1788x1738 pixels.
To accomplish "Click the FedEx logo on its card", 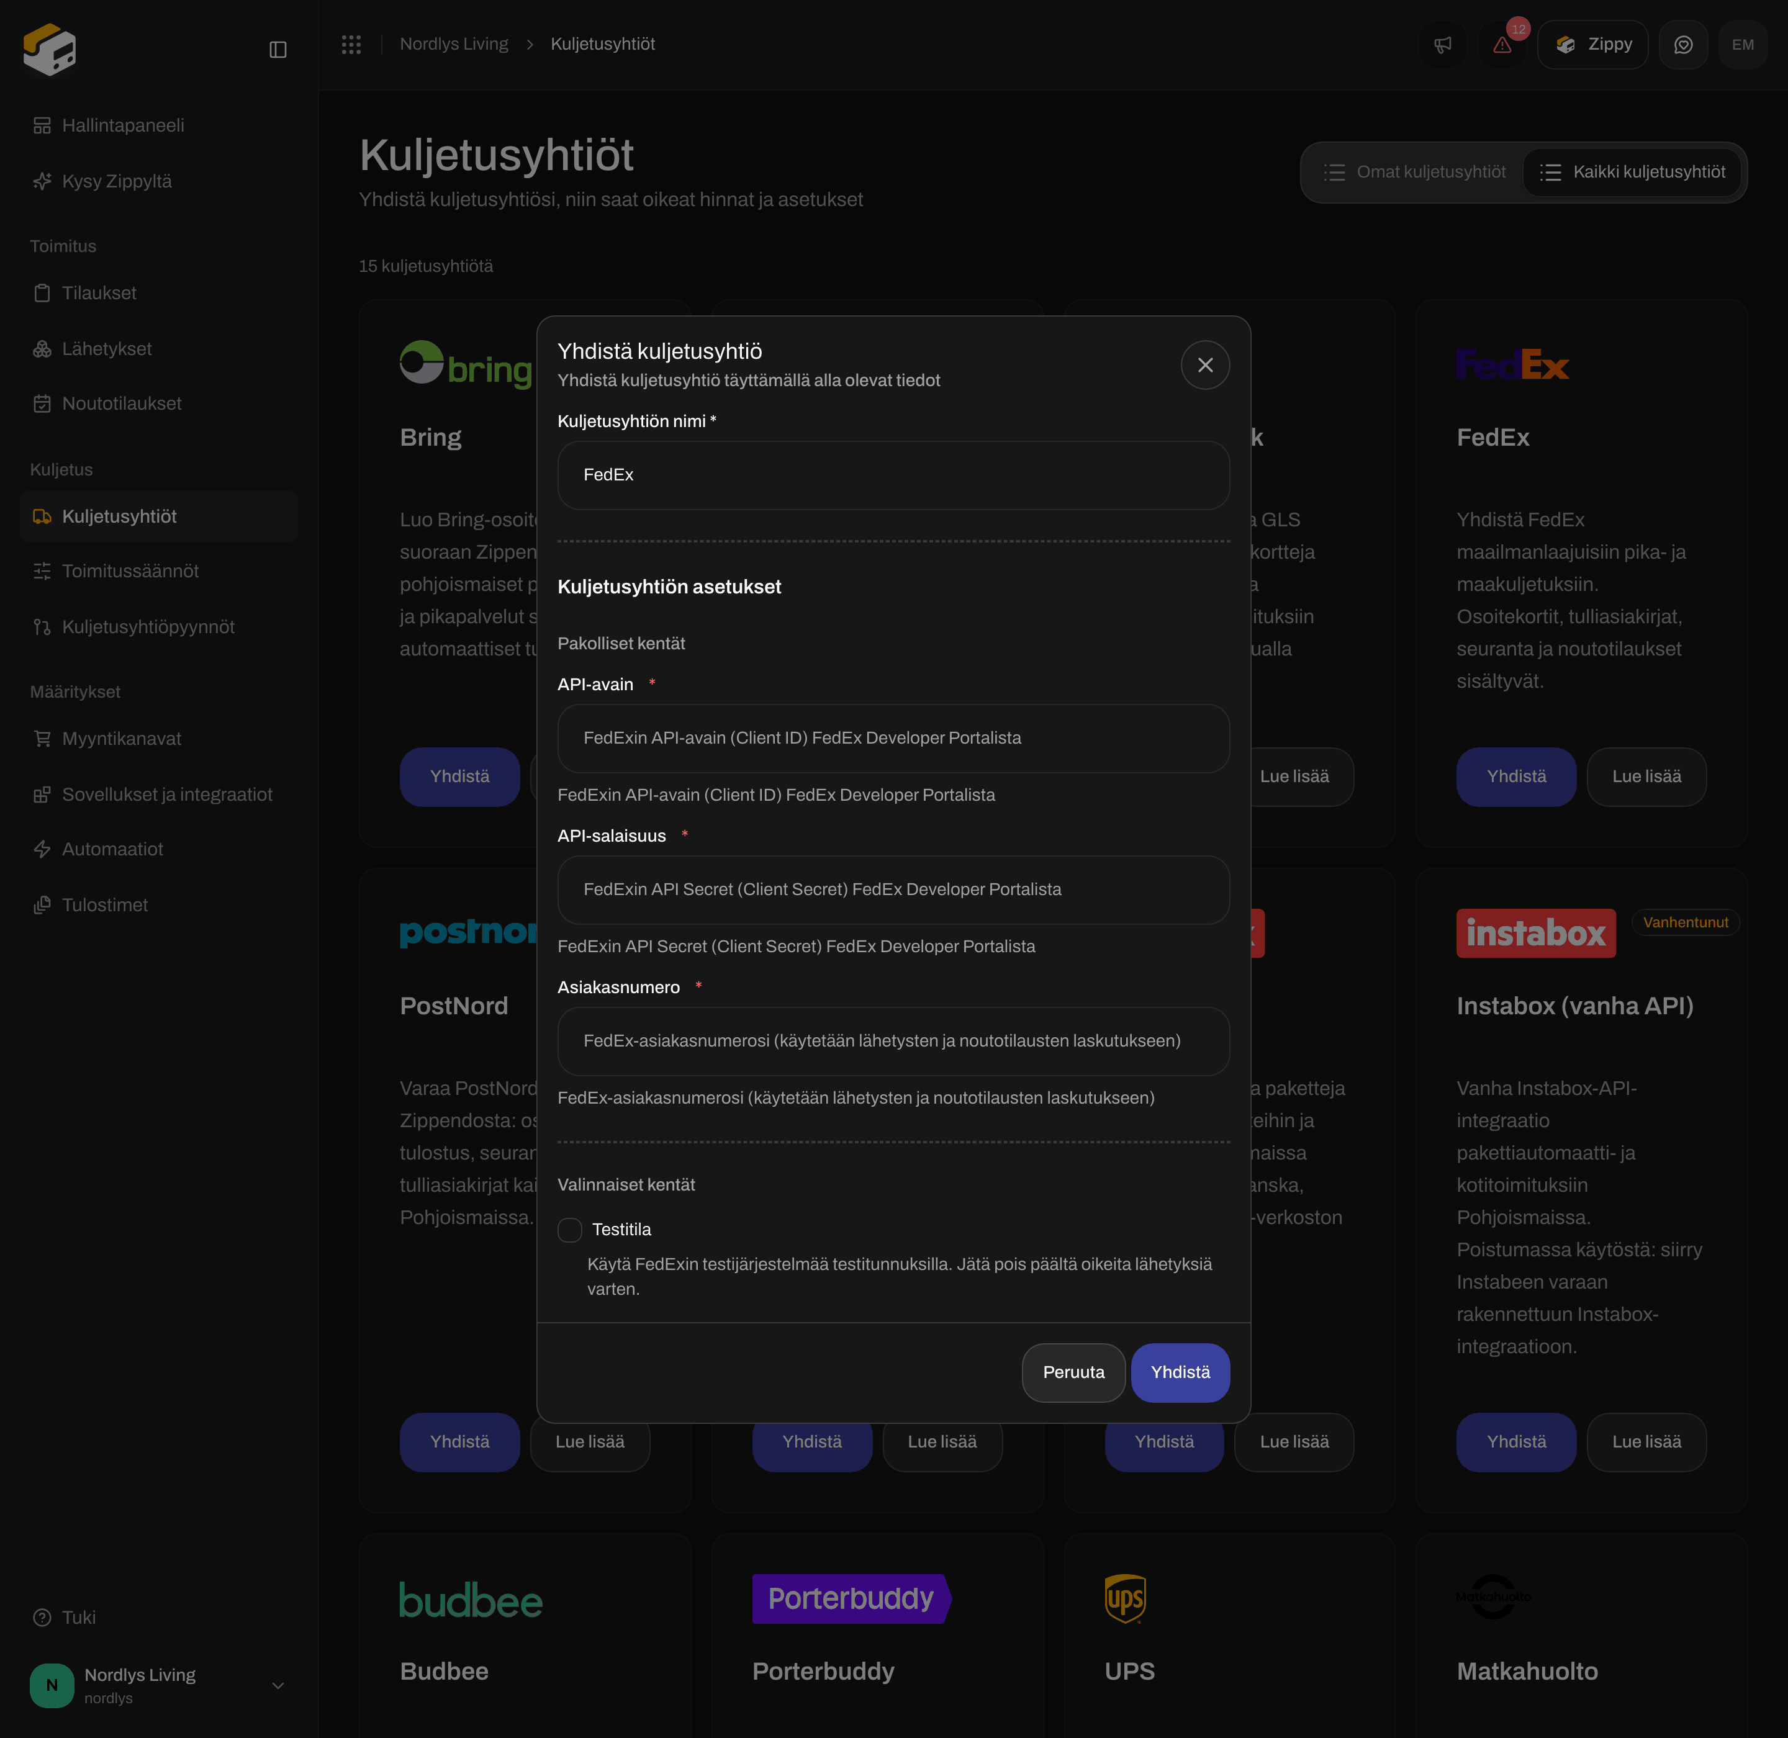I will pos(1513,365).
